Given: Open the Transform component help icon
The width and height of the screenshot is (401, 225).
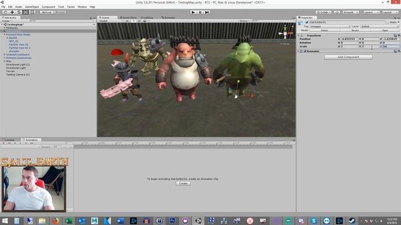Looking at the screenshot, I should pos(395,36).
